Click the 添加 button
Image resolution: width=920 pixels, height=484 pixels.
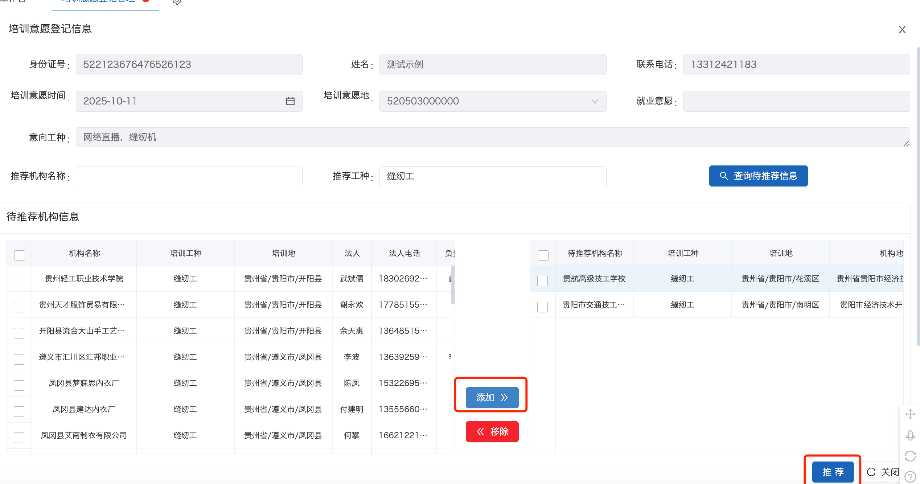click(x=492, y=398)
